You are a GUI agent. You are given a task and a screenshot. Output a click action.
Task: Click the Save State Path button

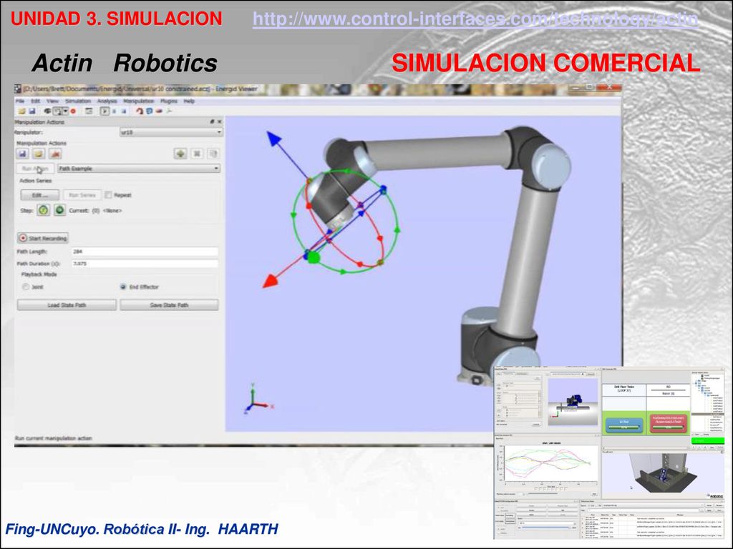(169, 305)
